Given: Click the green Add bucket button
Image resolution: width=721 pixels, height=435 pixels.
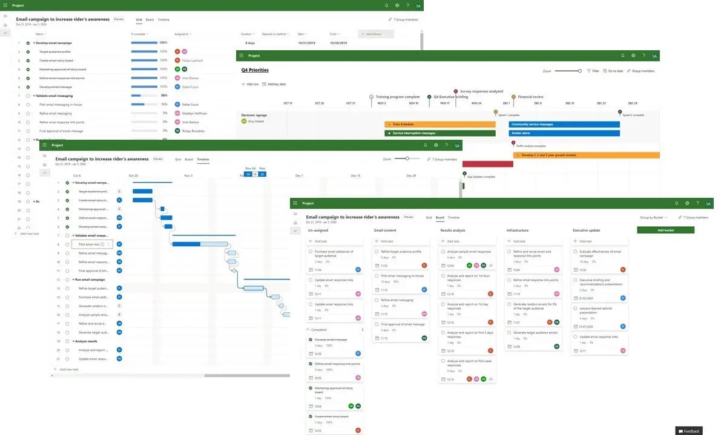Looking at the screenshot, I should [x=665, y=231].
